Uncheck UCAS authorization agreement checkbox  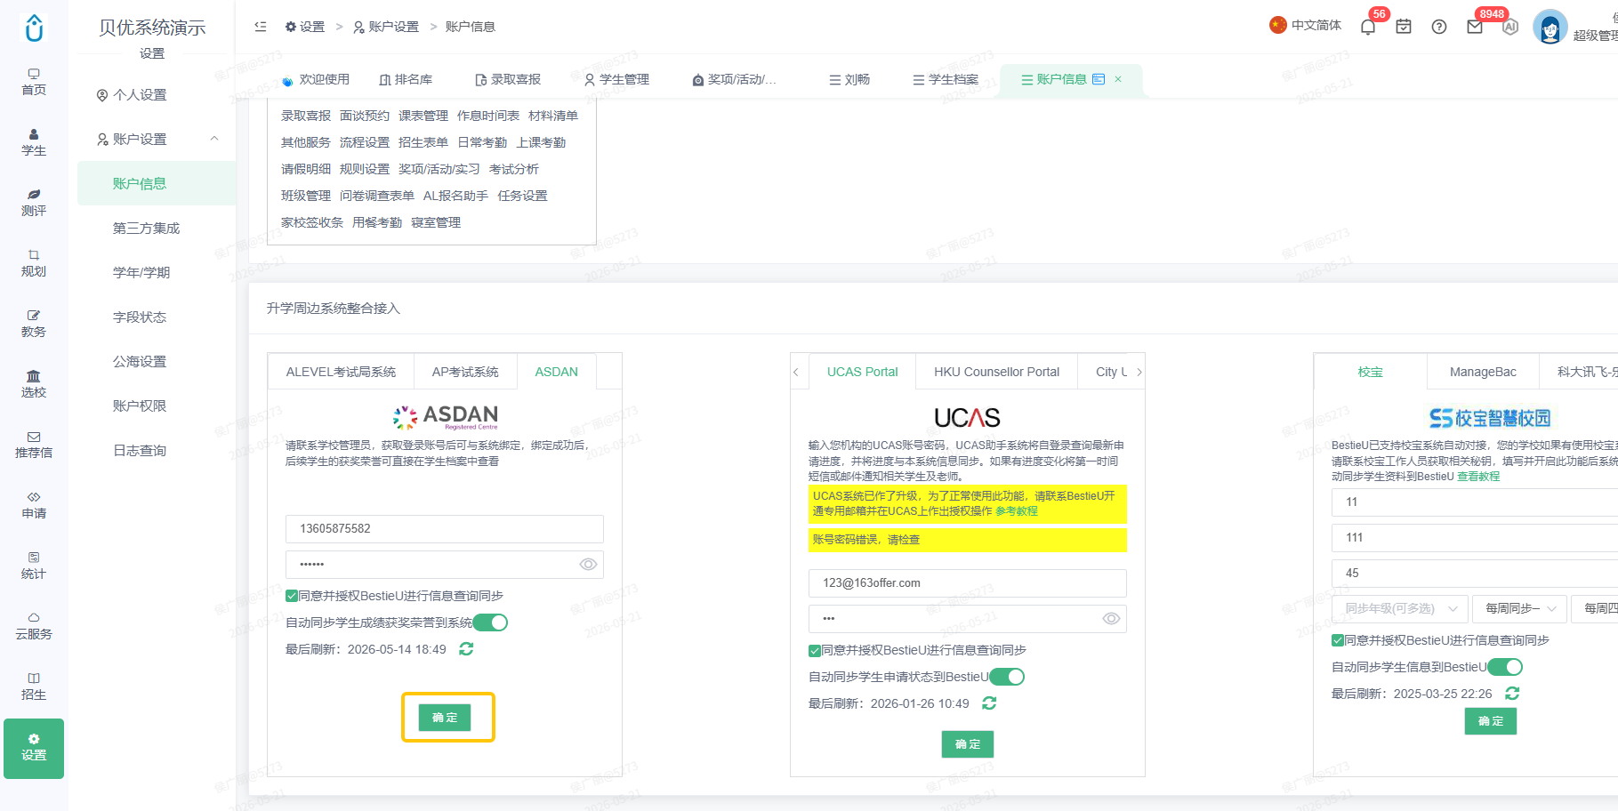(815, 650)
